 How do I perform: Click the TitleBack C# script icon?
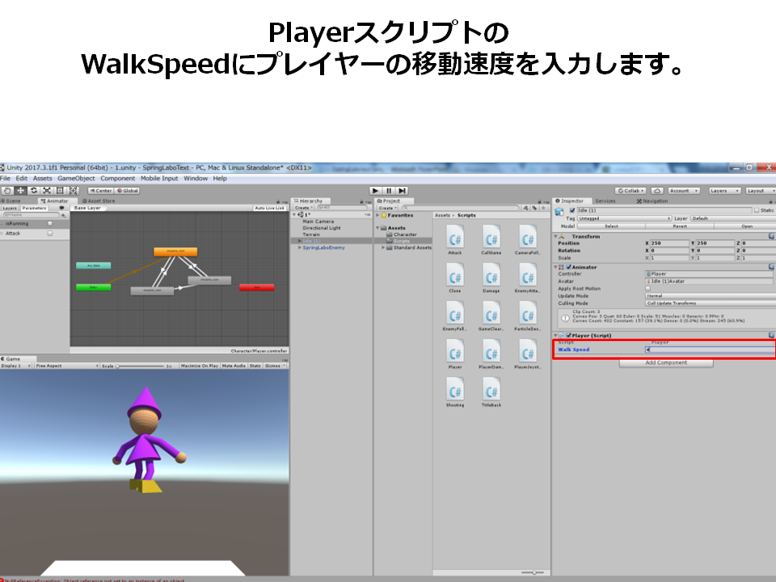click(491, 389)
